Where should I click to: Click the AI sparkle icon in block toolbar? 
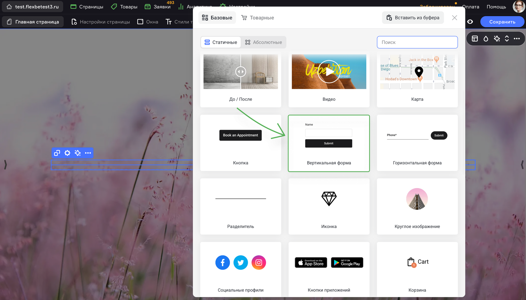click(78, 153)
